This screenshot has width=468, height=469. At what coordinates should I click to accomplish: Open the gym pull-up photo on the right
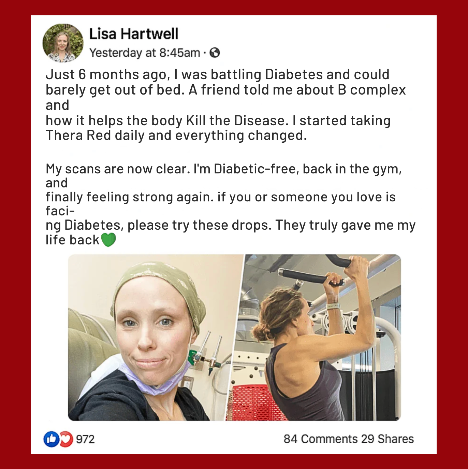(316, 337)
